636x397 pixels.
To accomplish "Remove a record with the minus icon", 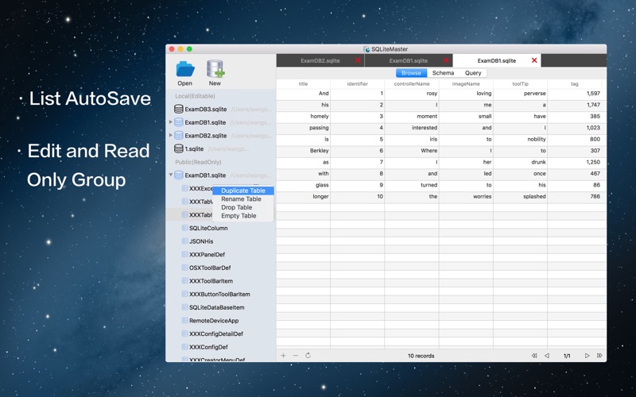I will (296, 355).
